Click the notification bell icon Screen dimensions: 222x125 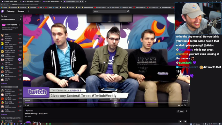(x=185, y=122)
